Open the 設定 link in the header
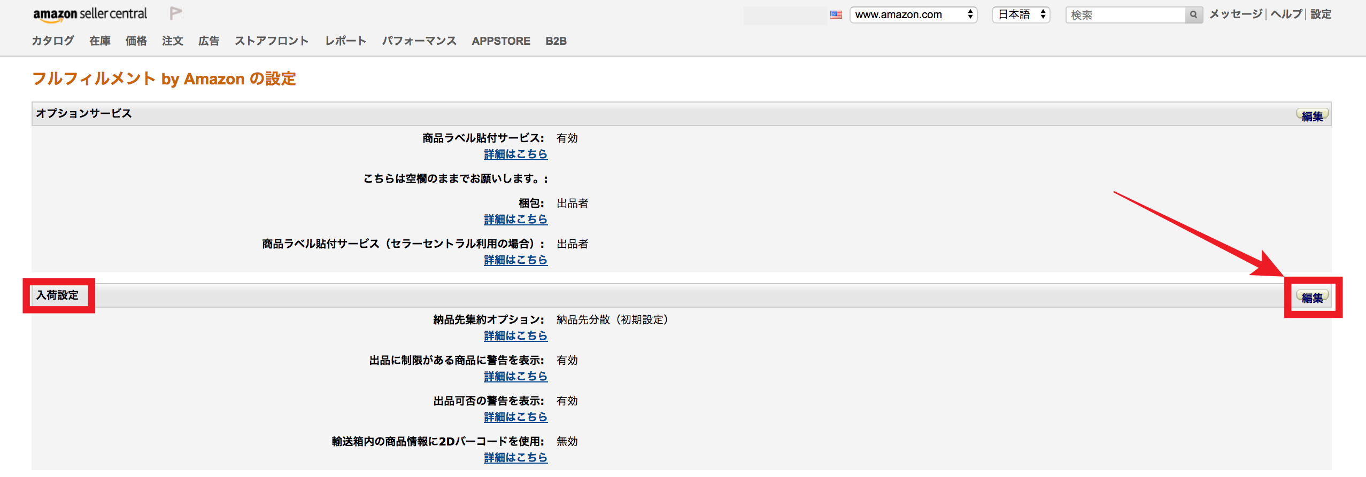The width and height of the screenshot is (1366, 477). point(1321,14)
